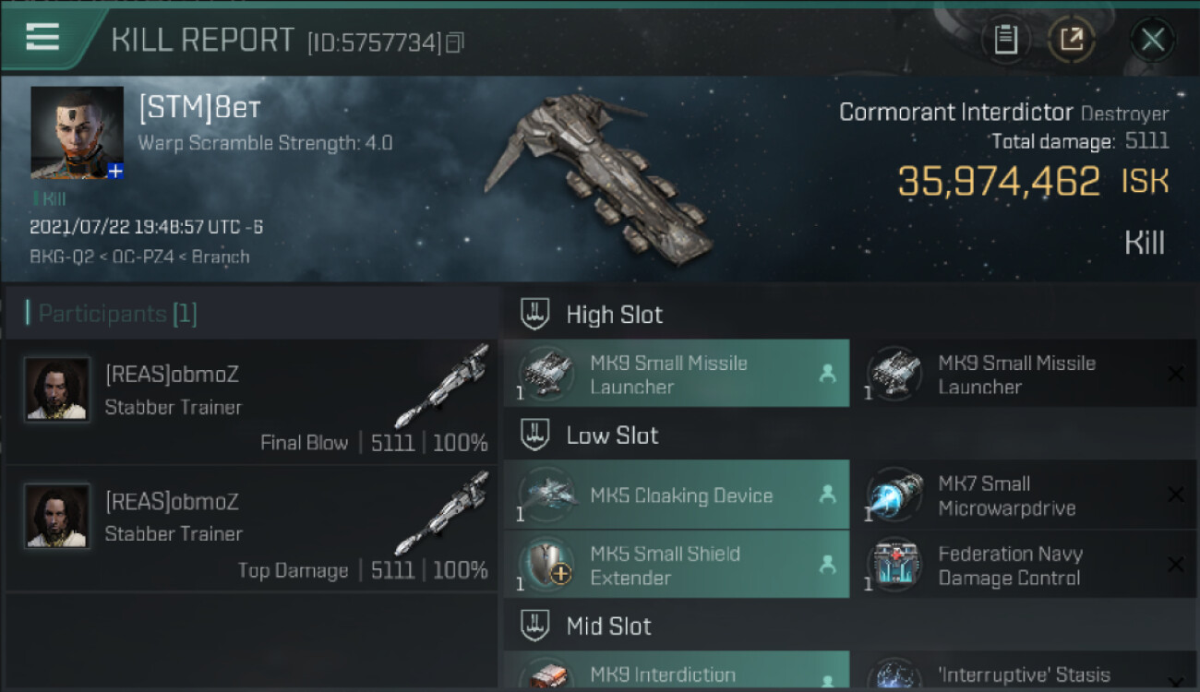Toggle the X mark on MK7 Small Microwarpdrive
Screen dimensions: 1200x692
(1175, 495)
